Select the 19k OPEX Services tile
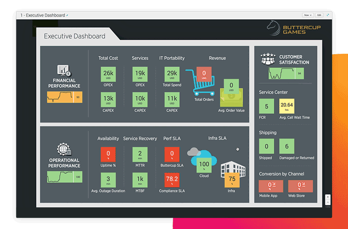 pyautogui.click(x=140, y=74)
